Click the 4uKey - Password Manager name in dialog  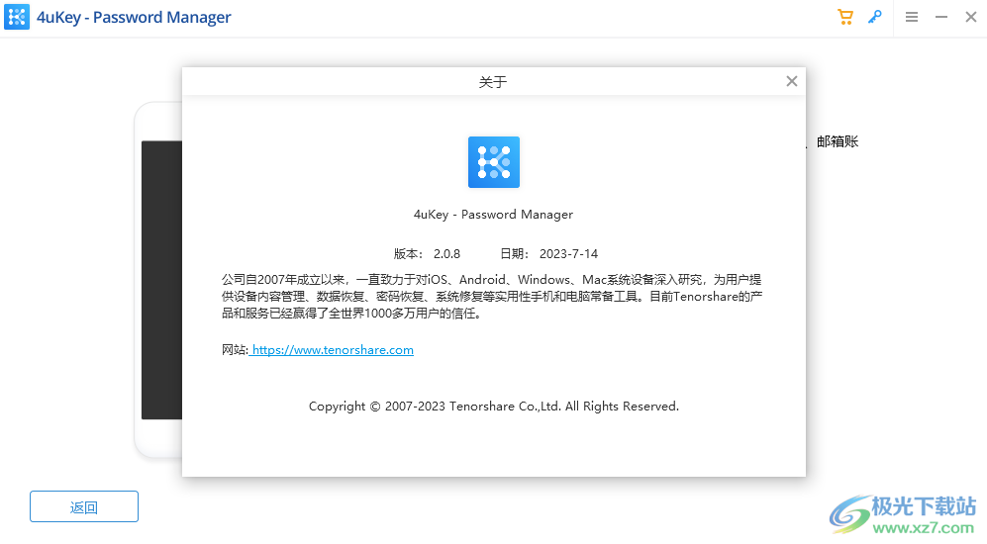493,215
